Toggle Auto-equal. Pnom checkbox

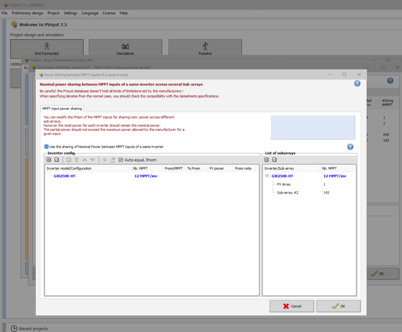click(x=121, y=160)
